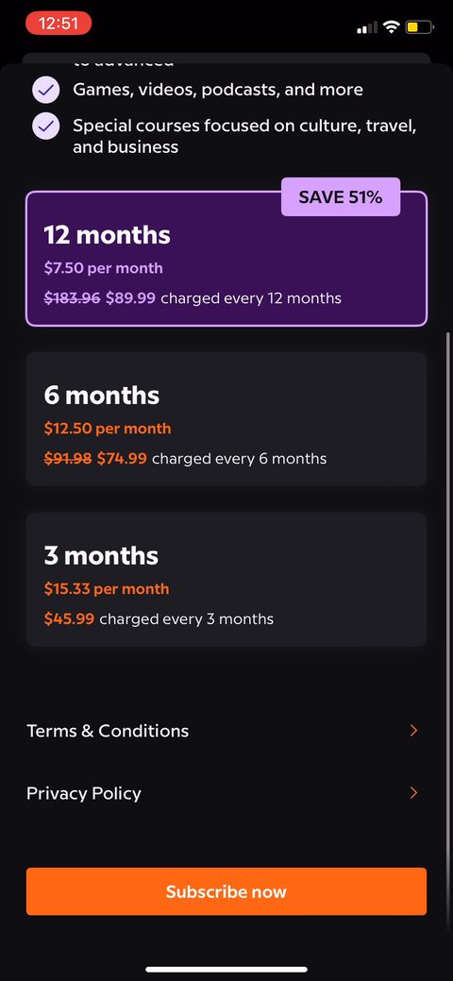453x981 pixels.
Task: Tap the $12.50 per month price
Action: [x=107, y=429]
